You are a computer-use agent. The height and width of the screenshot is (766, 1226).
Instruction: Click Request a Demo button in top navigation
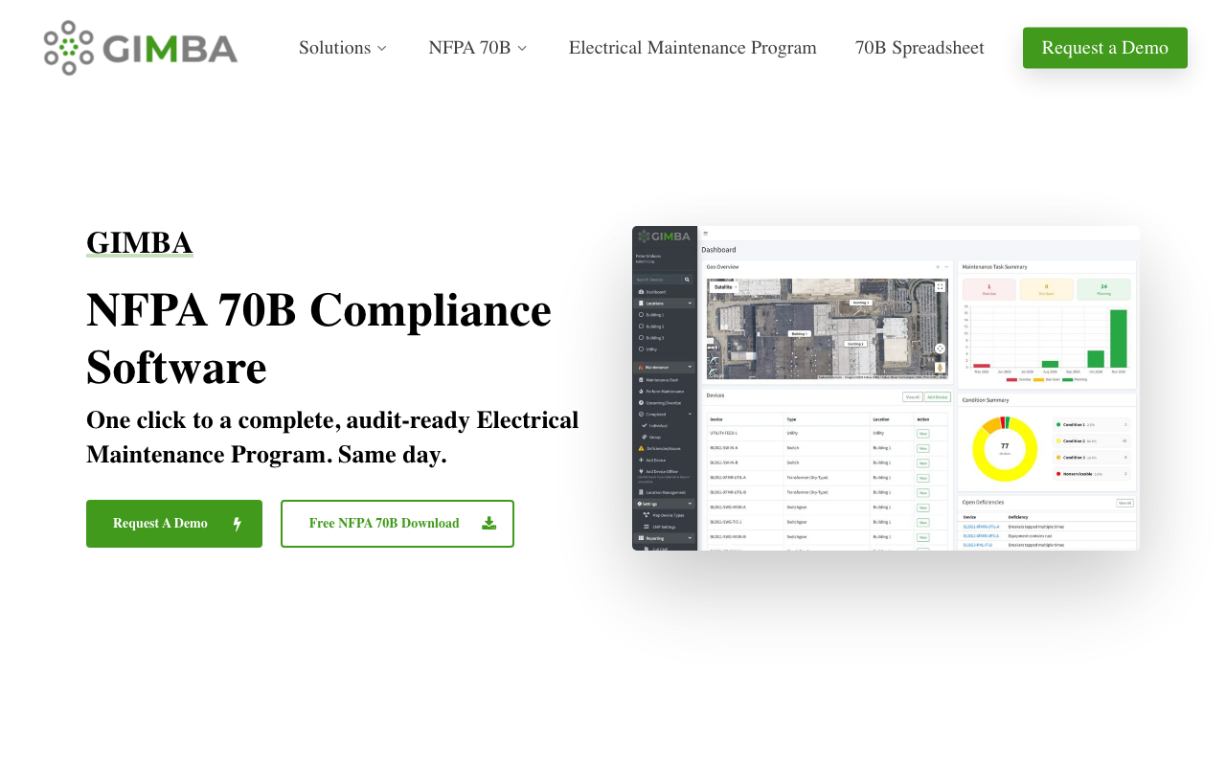click(x=1105, y=48)
